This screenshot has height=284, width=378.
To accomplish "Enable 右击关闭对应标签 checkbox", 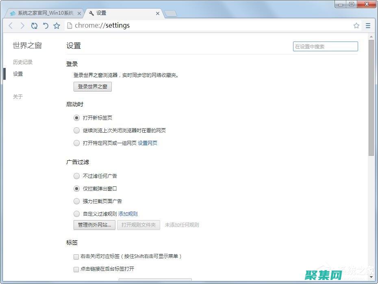I will tap(76, 257).
